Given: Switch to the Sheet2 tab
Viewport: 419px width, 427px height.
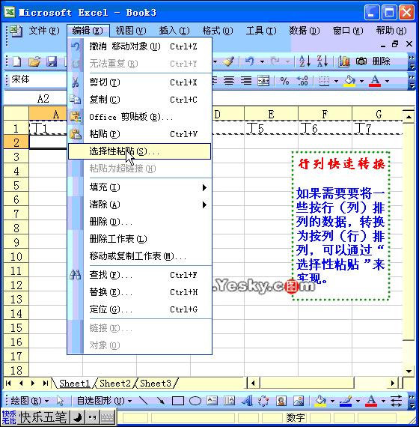Looking at the screenshot, I should 115,383.
